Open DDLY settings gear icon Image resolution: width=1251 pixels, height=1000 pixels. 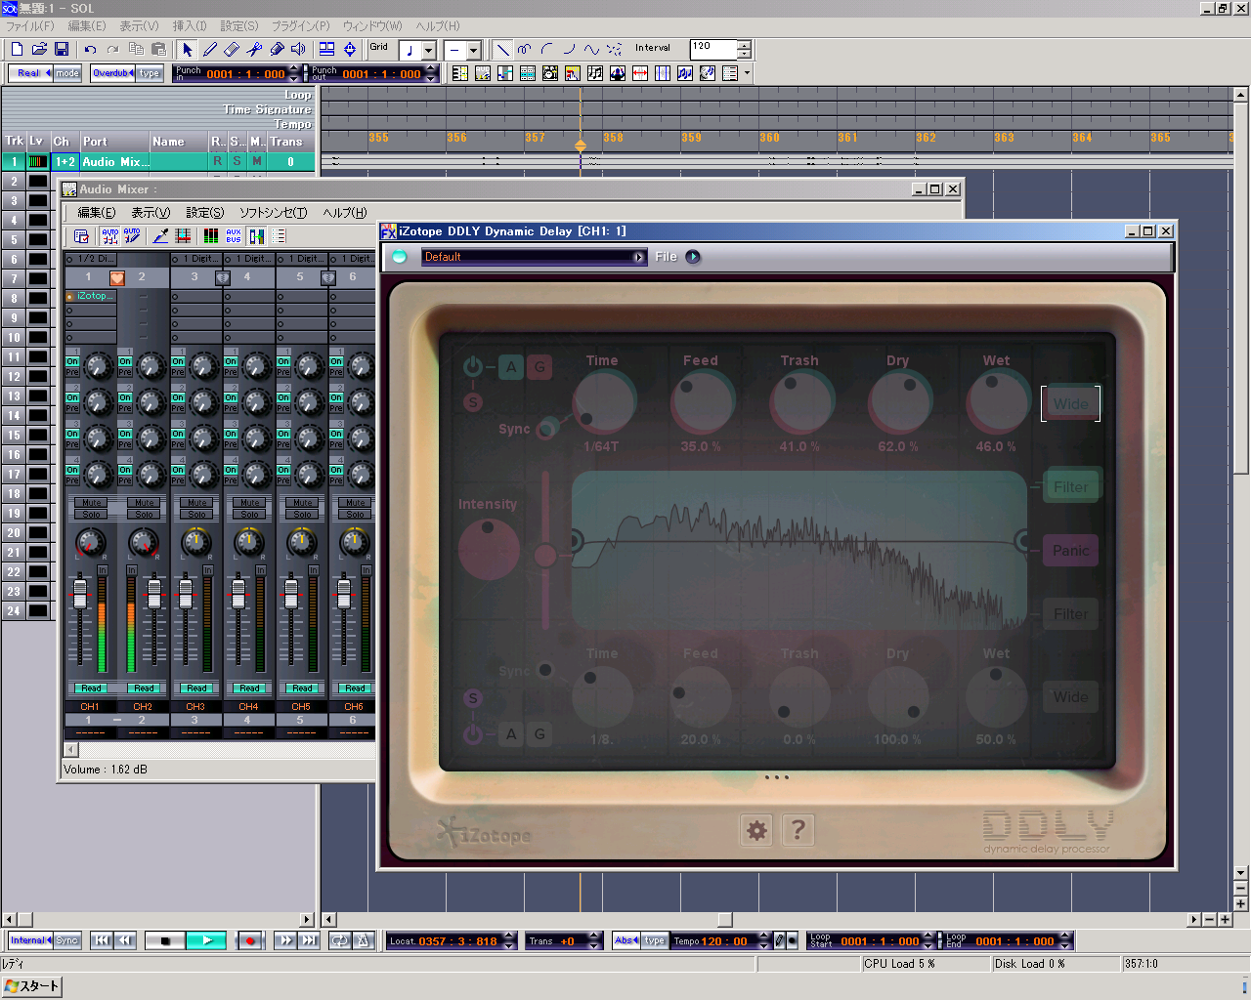click(x=756, y=830)
